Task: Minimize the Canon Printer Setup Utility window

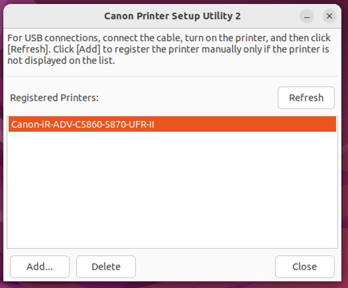Action: (x=307, y=17)
